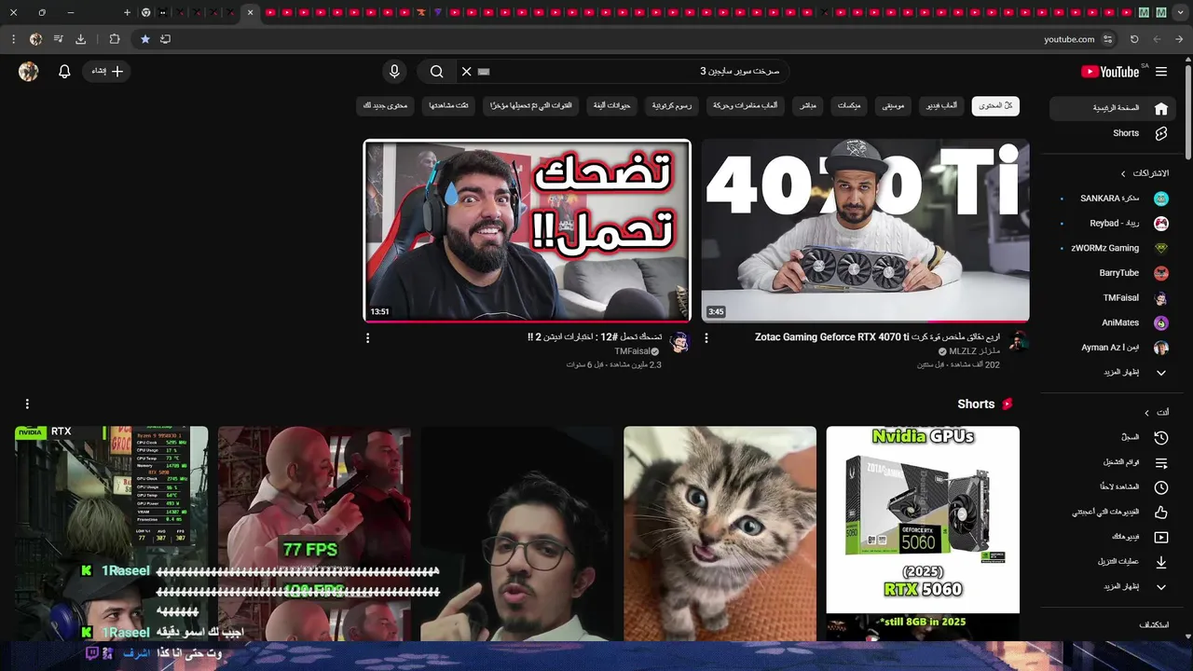Screen dimensions: 1193x671
Task: Click the magnifier search button
Action: pos(436,72)
